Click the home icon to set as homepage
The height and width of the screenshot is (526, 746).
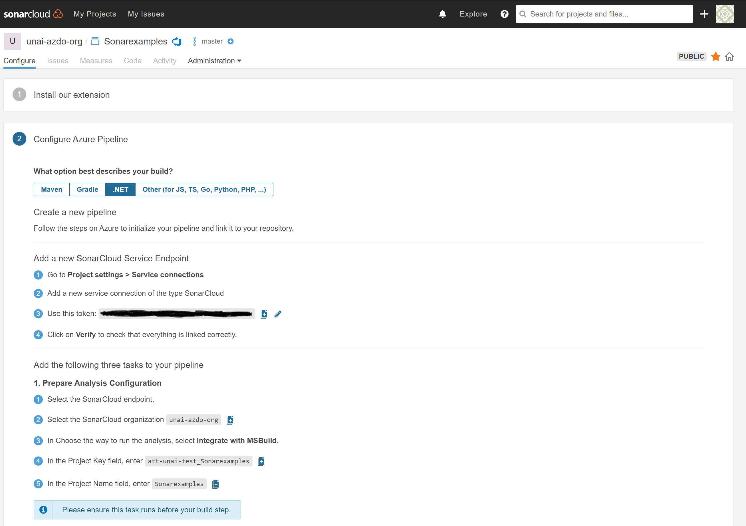(729, 56)
